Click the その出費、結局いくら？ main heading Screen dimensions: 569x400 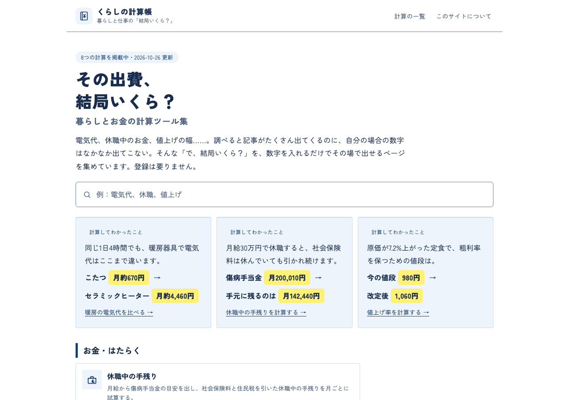coord(126,91)
